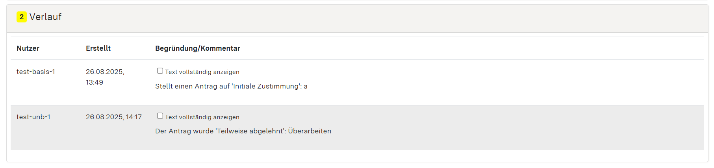Viewport: 714px width, 168px height.
Task: Click 'Text vollständig anzeigen' label in test-unb-1 row
Action: pos(202,117)
